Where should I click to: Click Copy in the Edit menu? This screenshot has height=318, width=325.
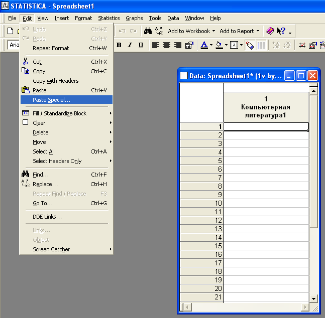point(66,71)
